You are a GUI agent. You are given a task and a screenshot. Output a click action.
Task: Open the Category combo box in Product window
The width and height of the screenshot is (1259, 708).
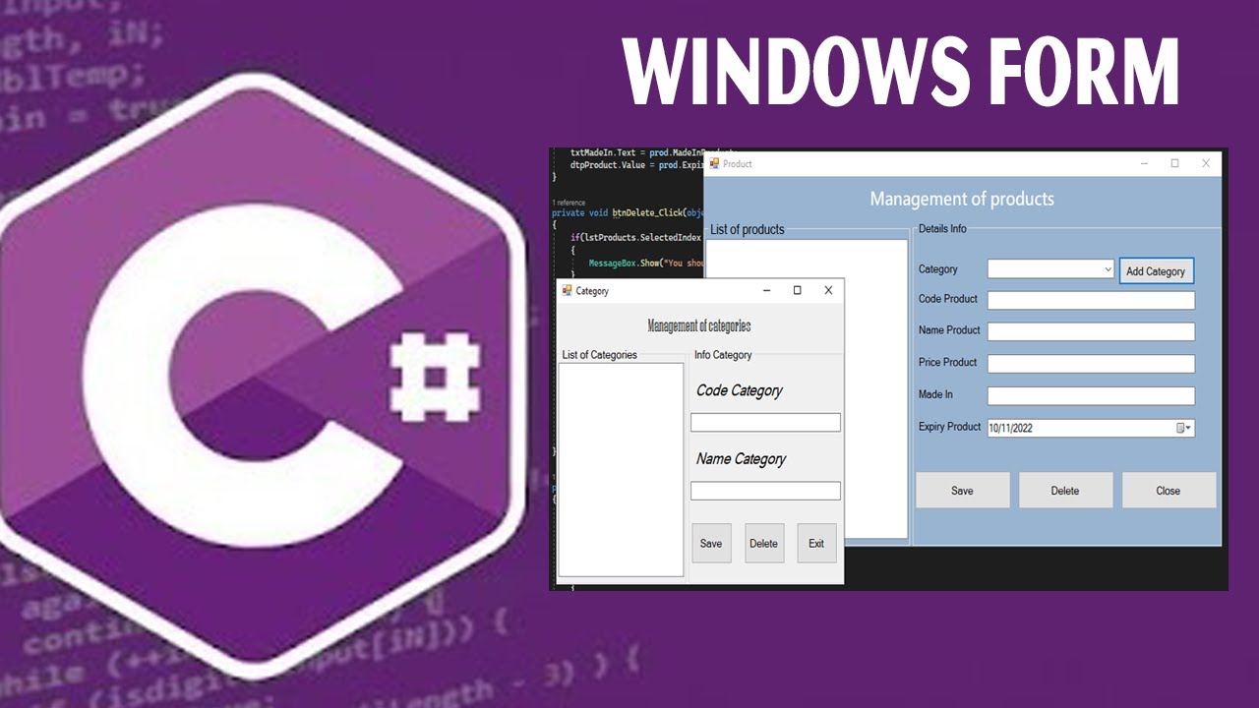point(1050,269)
